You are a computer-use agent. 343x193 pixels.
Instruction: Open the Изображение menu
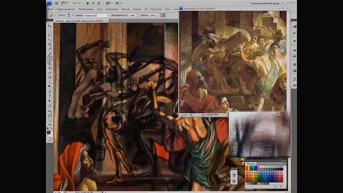(x=86, y=9)
